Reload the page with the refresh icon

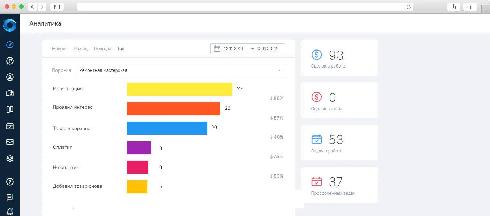click(x=409, y=7)
